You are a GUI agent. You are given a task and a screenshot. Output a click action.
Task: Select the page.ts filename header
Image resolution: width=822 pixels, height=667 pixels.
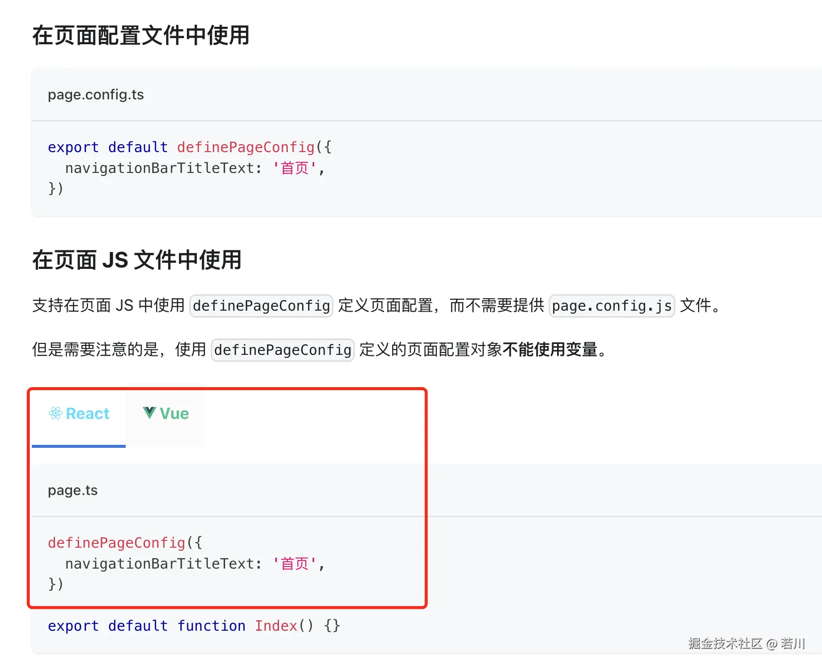73,490
